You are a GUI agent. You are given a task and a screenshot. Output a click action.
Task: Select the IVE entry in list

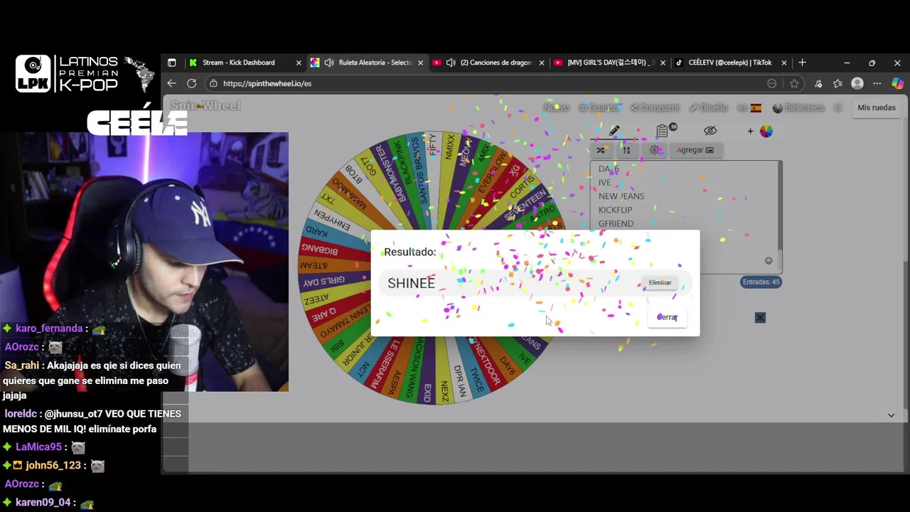pos(604,183)
